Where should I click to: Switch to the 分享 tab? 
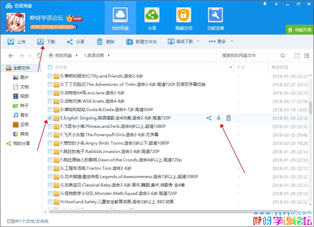[152, 18]
